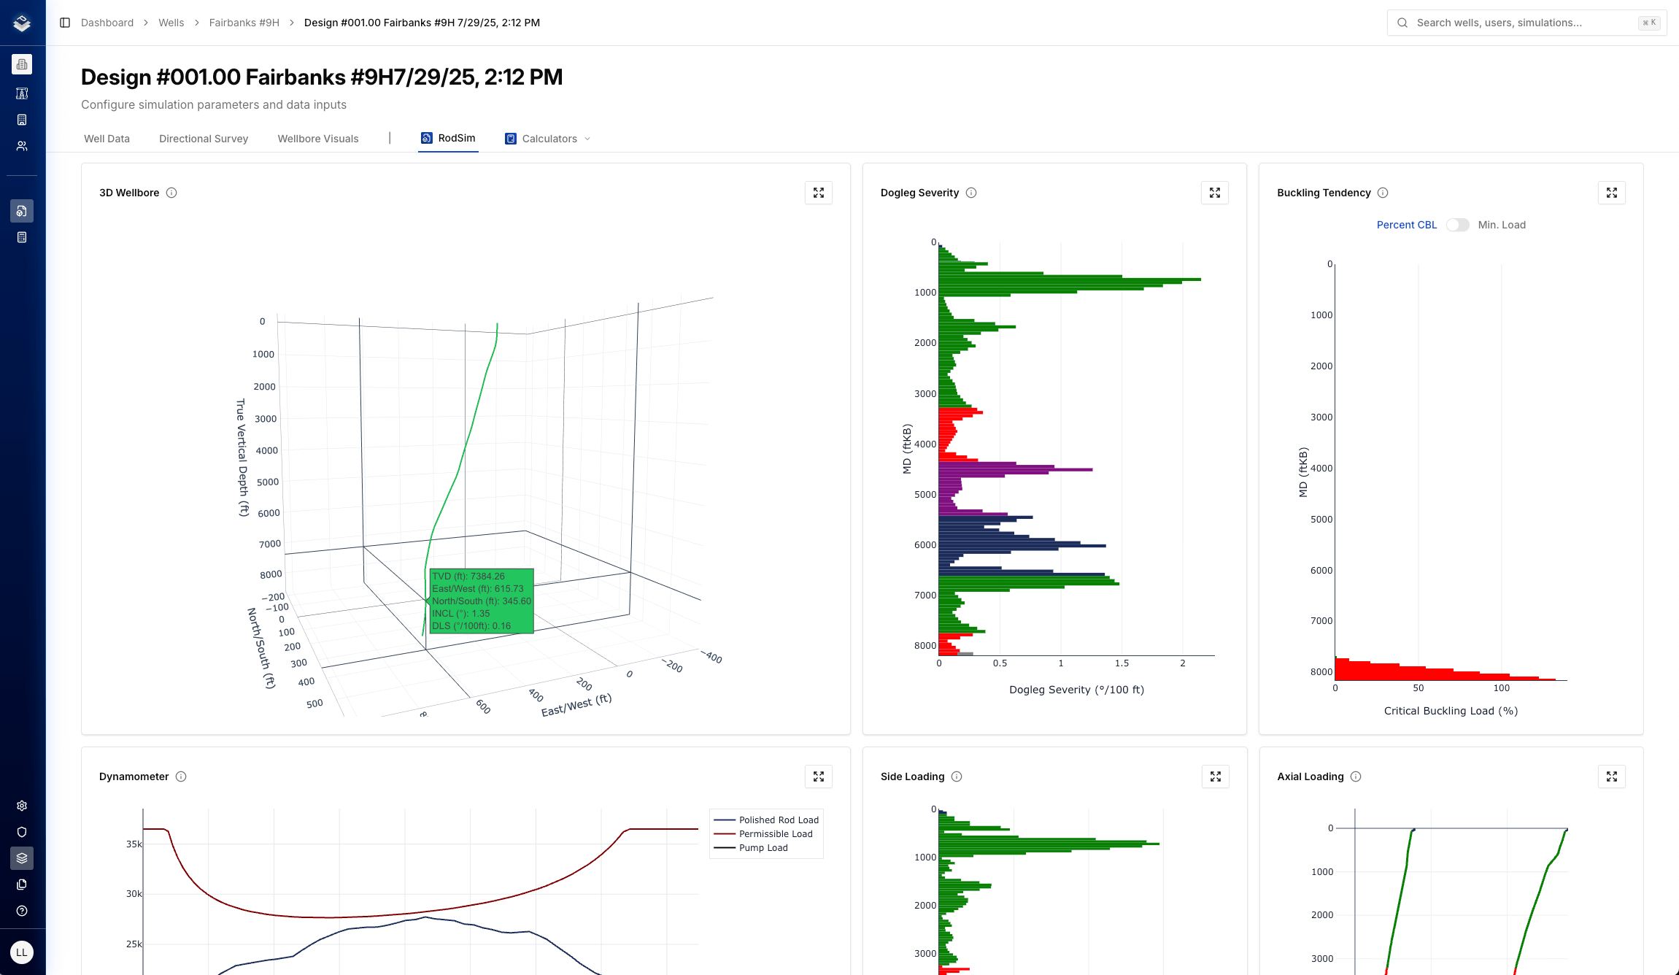Select the building icon in the sidebar
Image resolution: width=1679 pixels, height=975 pixels.
22,119
